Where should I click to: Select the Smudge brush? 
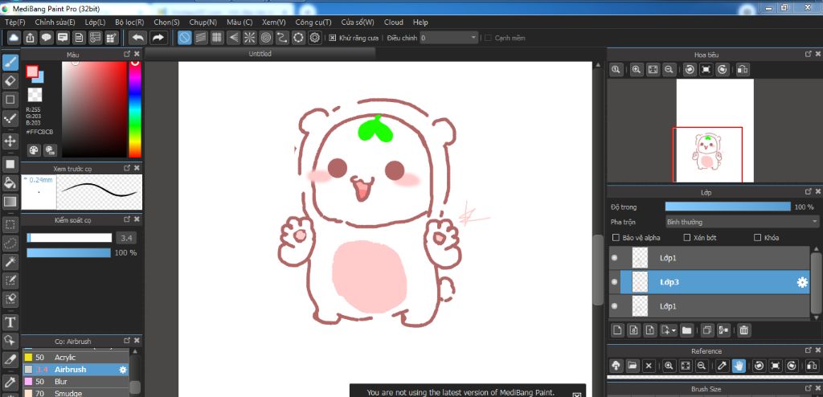coord(75,393)
